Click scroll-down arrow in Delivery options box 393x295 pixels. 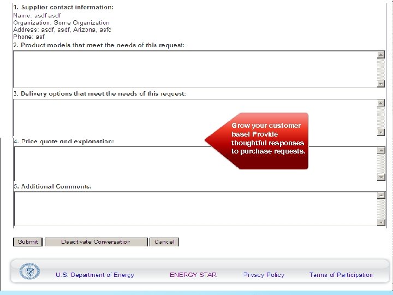[381, 132]
